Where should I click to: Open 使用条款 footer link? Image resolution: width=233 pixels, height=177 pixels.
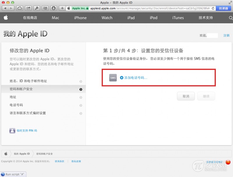(60, 161)
